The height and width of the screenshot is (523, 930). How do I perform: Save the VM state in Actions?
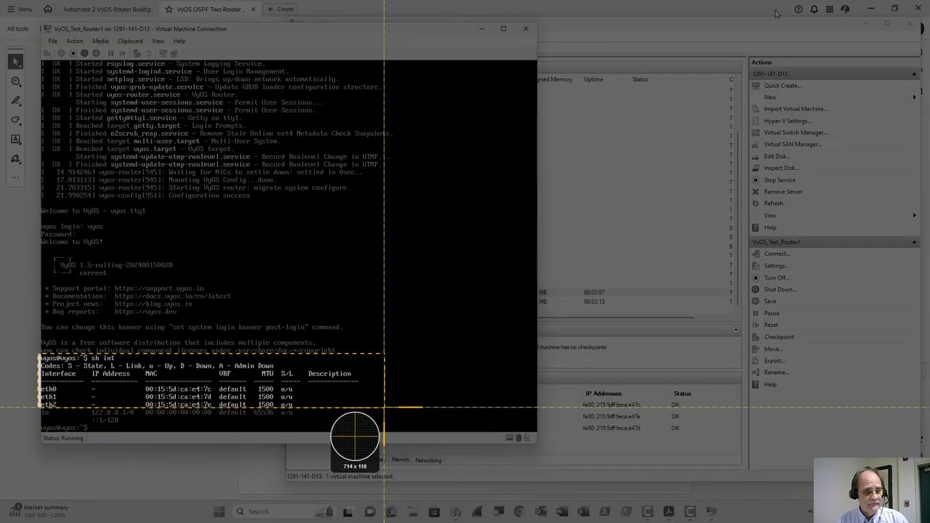pos(769,301)
